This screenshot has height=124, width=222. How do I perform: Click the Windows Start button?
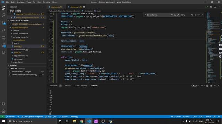[3, 121]
